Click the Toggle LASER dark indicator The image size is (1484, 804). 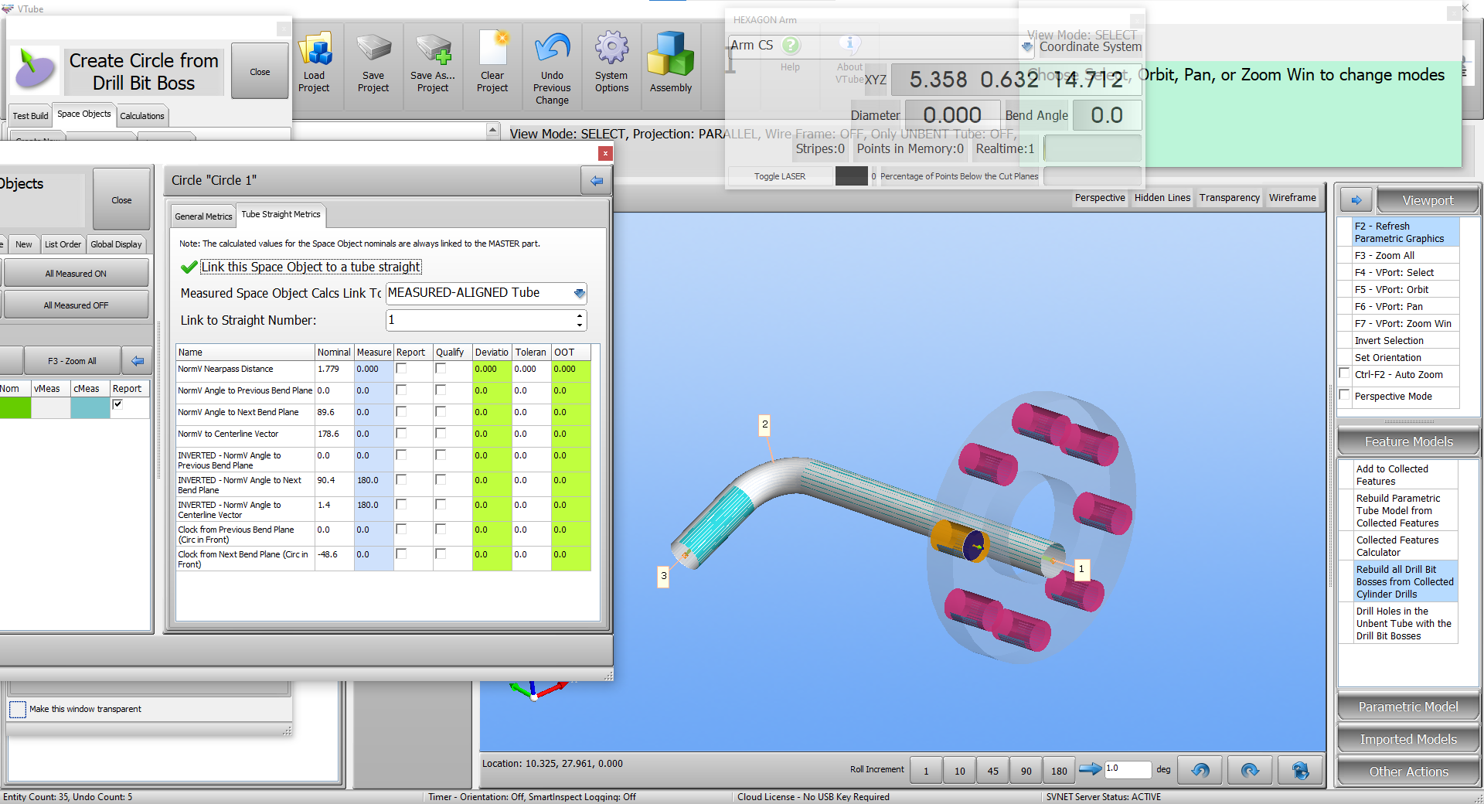click(851, 176)
